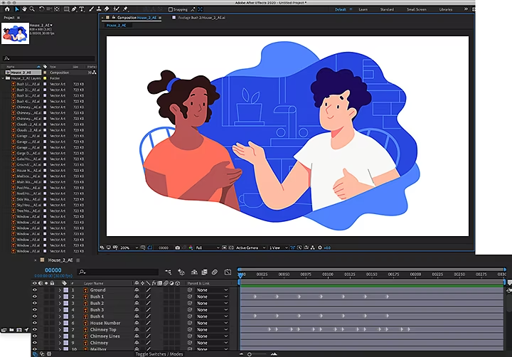This screenshot has height=357, width=512.
Task: Select the Zoom tool magnifier
Action: point(32,9)
